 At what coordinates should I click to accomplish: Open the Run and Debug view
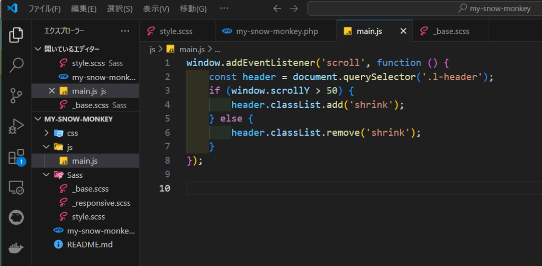(16, 126)
